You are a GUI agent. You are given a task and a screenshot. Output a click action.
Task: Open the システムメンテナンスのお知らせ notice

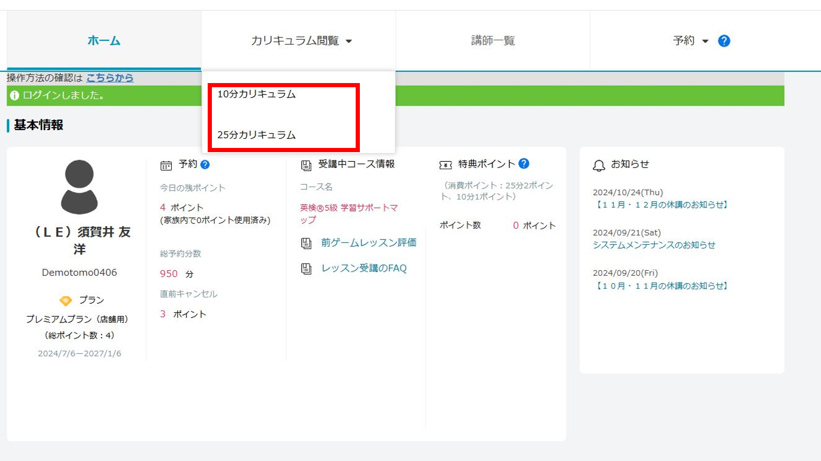pyautogui.click(x=653, y=245)
